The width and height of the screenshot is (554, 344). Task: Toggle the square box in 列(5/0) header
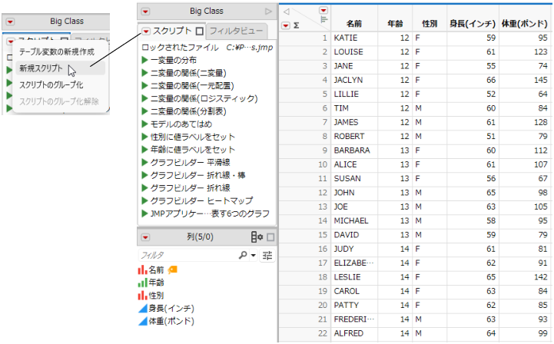(270, 237)
